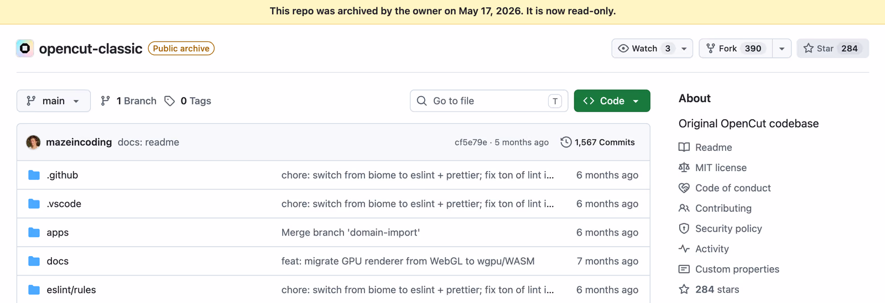
Task: Click 'Original OpenCut codebase' description text
Action: point(748,124)
